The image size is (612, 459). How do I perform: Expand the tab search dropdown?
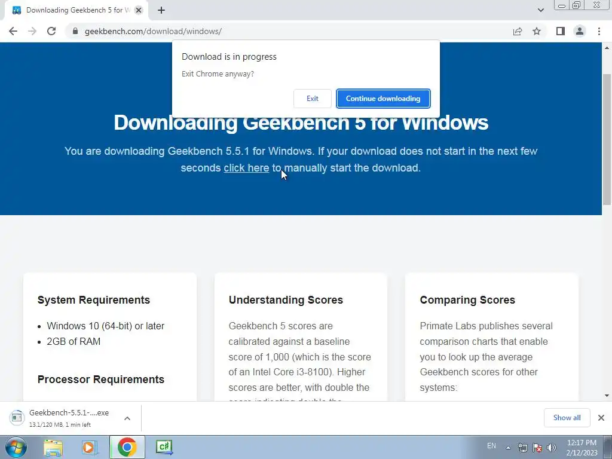click(540, 10)
